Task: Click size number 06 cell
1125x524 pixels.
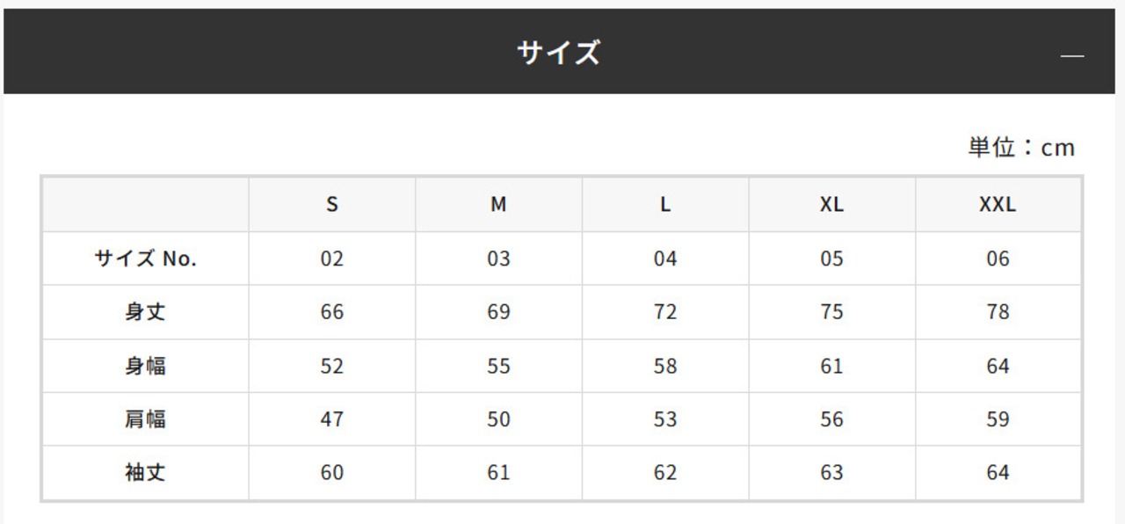Action: tap(998, 258)
